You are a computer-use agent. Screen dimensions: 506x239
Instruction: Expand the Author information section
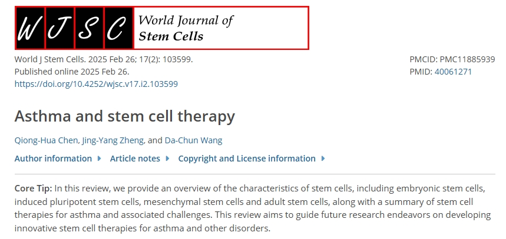pos(53,159)
